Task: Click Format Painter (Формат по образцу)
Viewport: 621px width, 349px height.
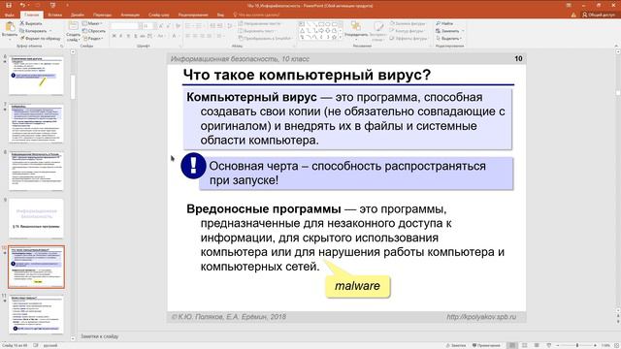Action: [x=40, y=39]
